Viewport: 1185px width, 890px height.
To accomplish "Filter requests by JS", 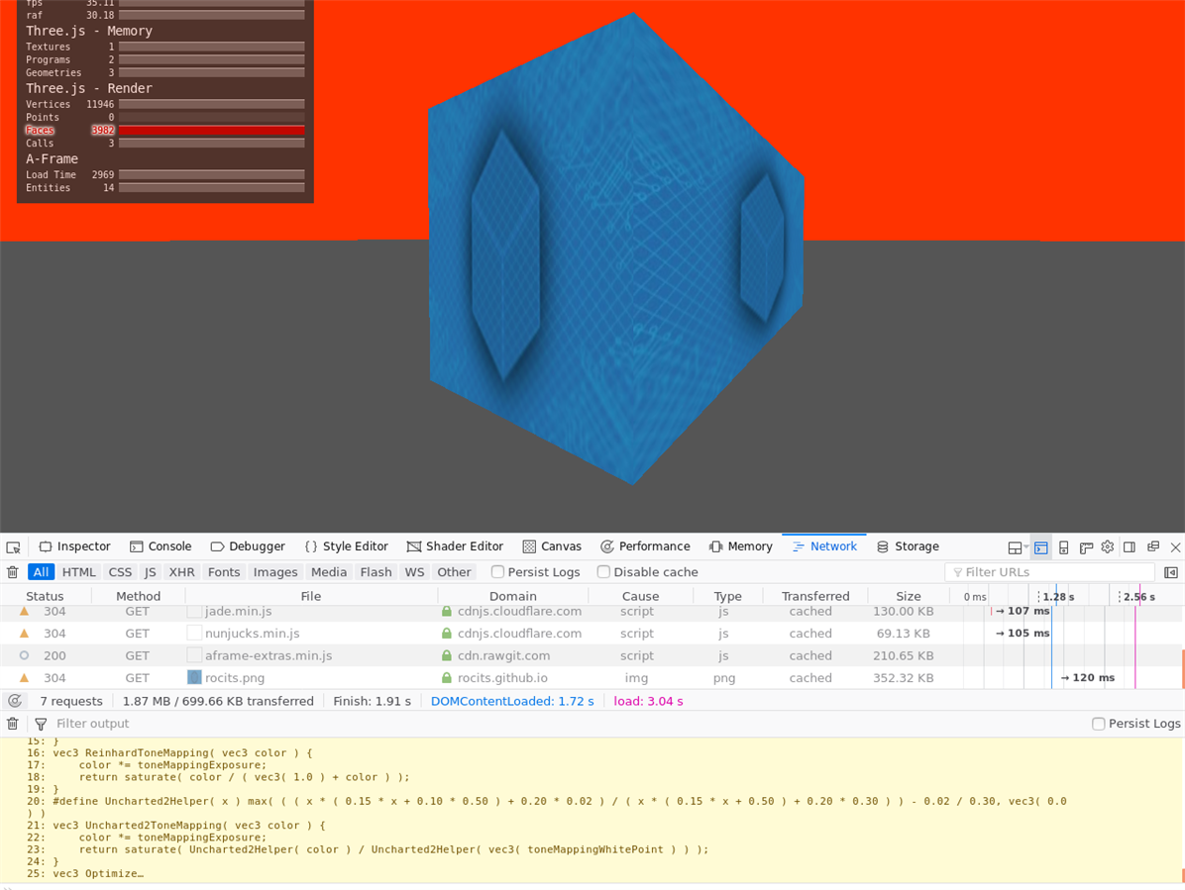I will click(x=151, y=572).
